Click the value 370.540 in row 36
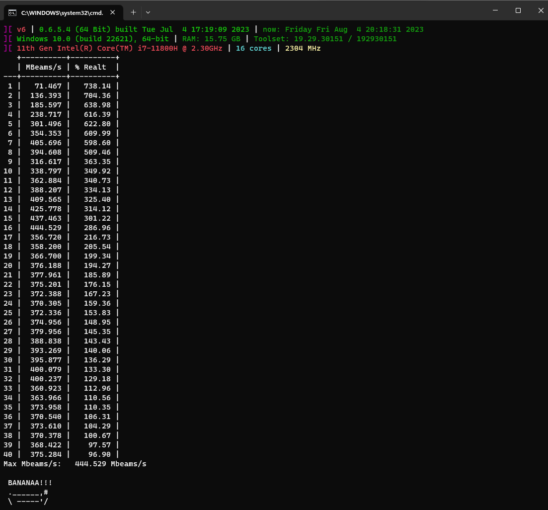This screenshot has width=548, height=510. pos(46,417)
